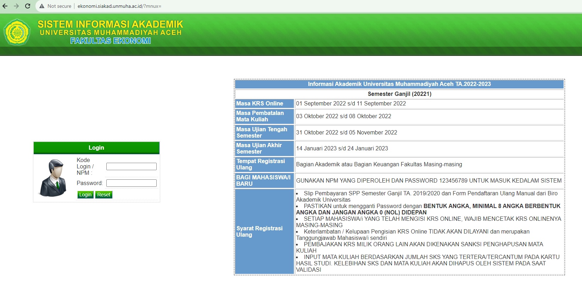Click PEMBAJAKAN KRS MILIK ORANG LAIN bullet
The image size is (582, 294).
tap(419, 248)
